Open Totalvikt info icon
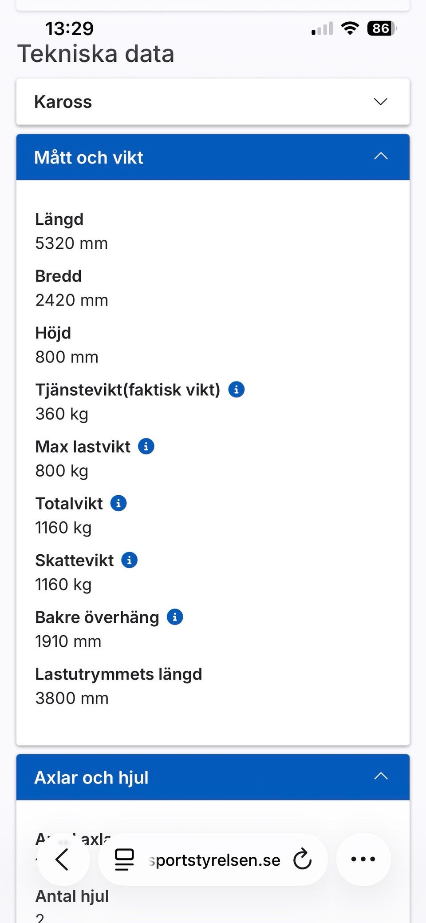The image size is (426, 923). 118,503
